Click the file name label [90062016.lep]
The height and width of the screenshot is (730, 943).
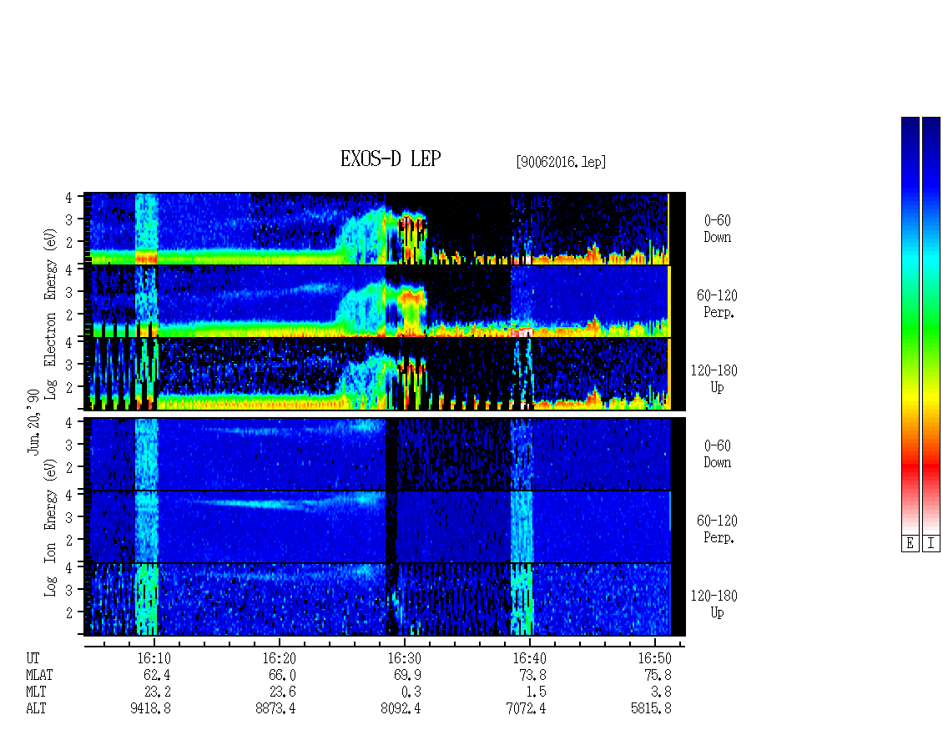click(x=561, y=162)
